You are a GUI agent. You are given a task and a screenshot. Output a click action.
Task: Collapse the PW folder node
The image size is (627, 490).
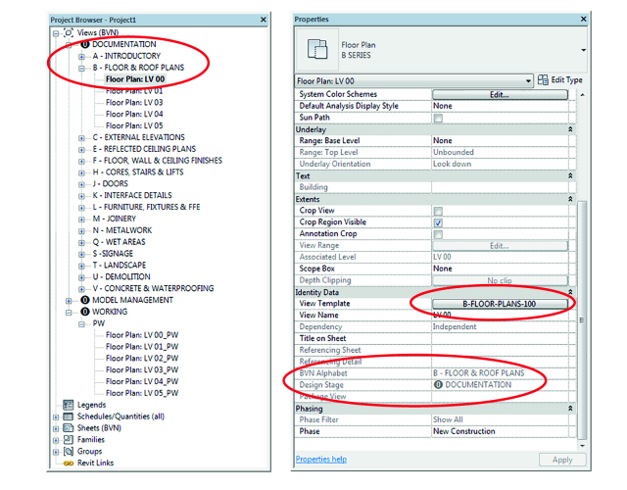[81, 323]
